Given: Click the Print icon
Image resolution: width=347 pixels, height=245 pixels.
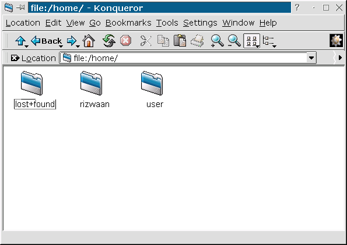Looking at the screenshot, I should pos(197,41).
